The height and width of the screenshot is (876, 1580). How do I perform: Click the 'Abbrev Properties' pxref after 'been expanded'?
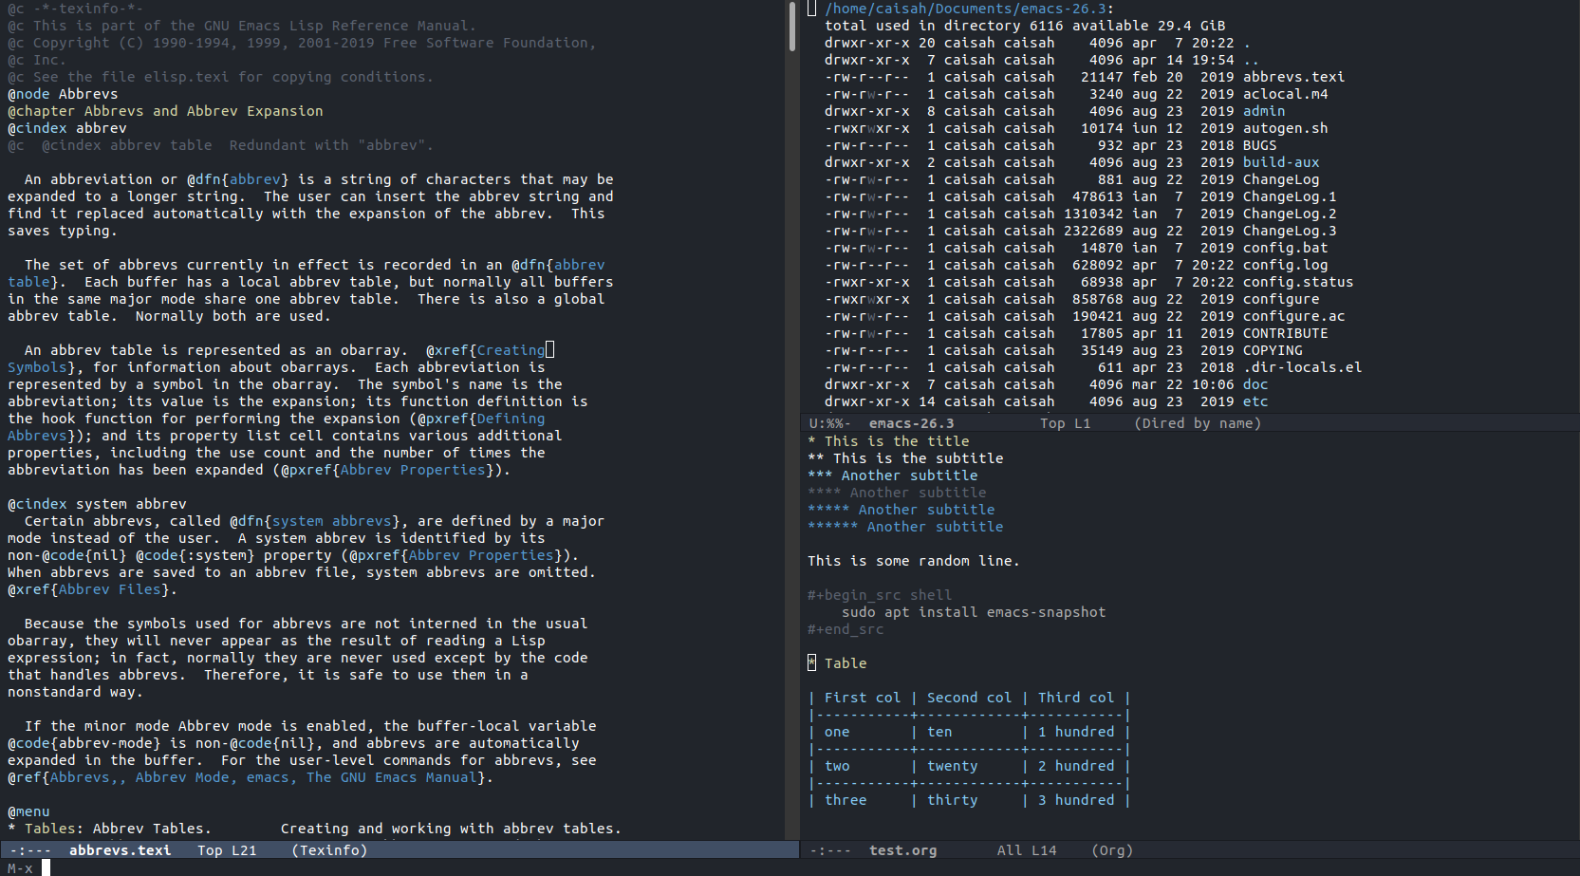(413, 470)
